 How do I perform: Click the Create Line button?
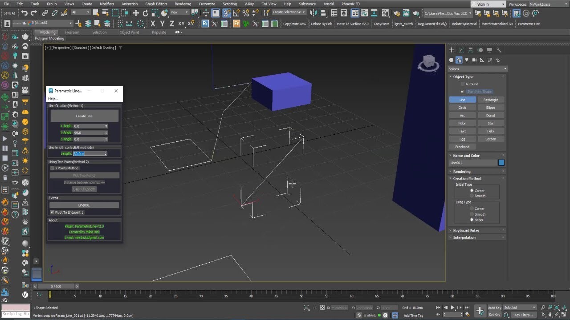[x=84, y=115]
